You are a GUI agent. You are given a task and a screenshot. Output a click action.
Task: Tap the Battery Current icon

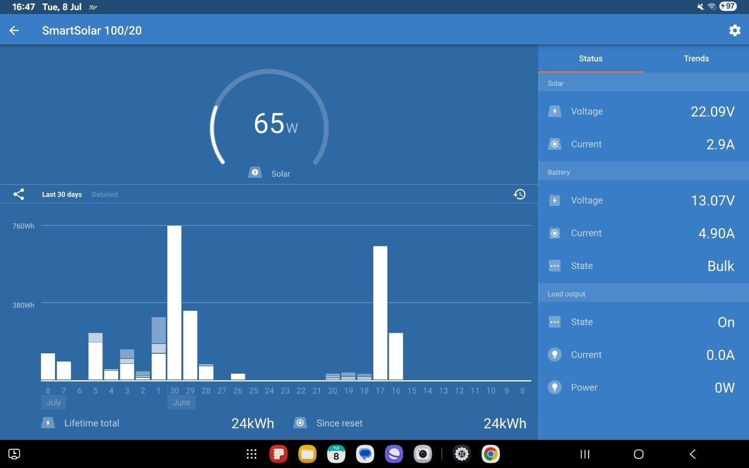(x=555, y=233)
